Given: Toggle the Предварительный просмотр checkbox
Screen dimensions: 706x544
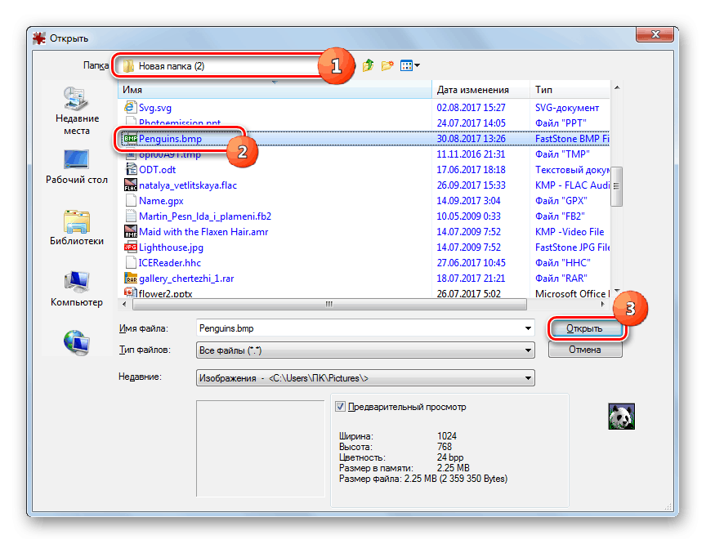Looking at the screenshot, I should point(341,407).
